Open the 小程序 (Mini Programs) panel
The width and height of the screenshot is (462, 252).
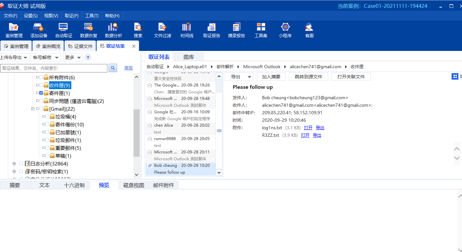pyautogui.click(x=285, y=30)
